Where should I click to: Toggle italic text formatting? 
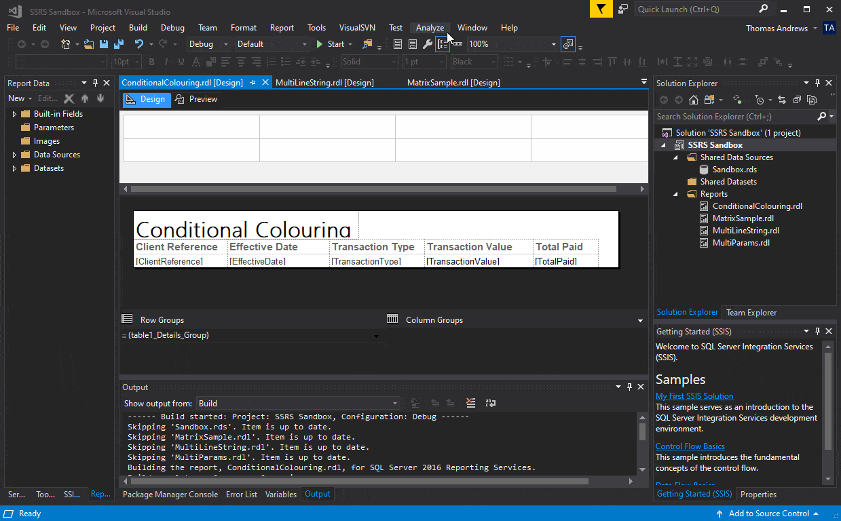(166, 62)
